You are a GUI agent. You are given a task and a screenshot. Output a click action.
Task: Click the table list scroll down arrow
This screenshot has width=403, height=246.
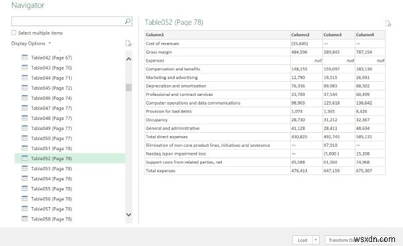click(129, 214)
